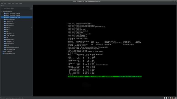
Task: Select Rocky_8.5_Node_1_KUB in the library
Action: (x=13, y=15)
